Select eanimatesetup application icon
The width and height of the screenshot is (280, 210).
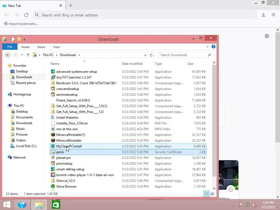(x=53, y=94)
